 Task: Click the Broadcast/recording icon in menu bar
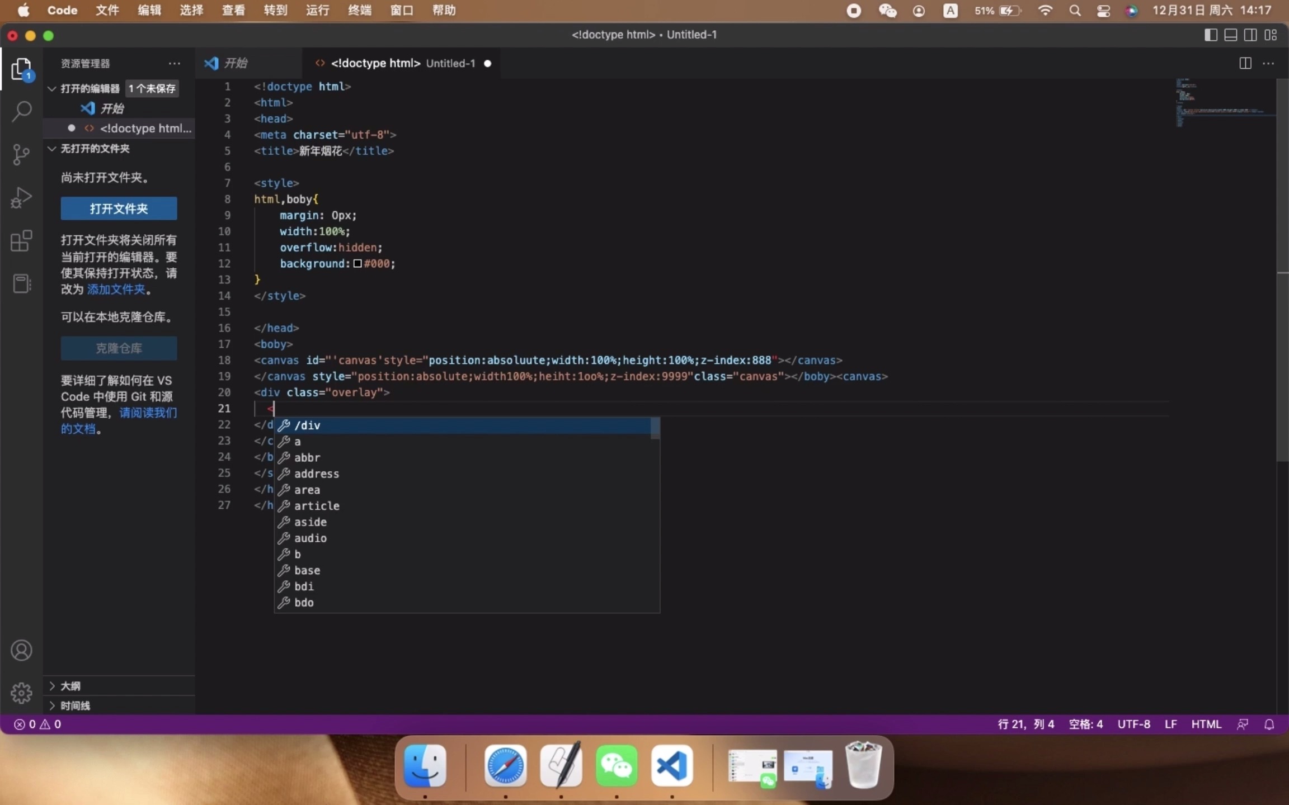click(854, 10)
